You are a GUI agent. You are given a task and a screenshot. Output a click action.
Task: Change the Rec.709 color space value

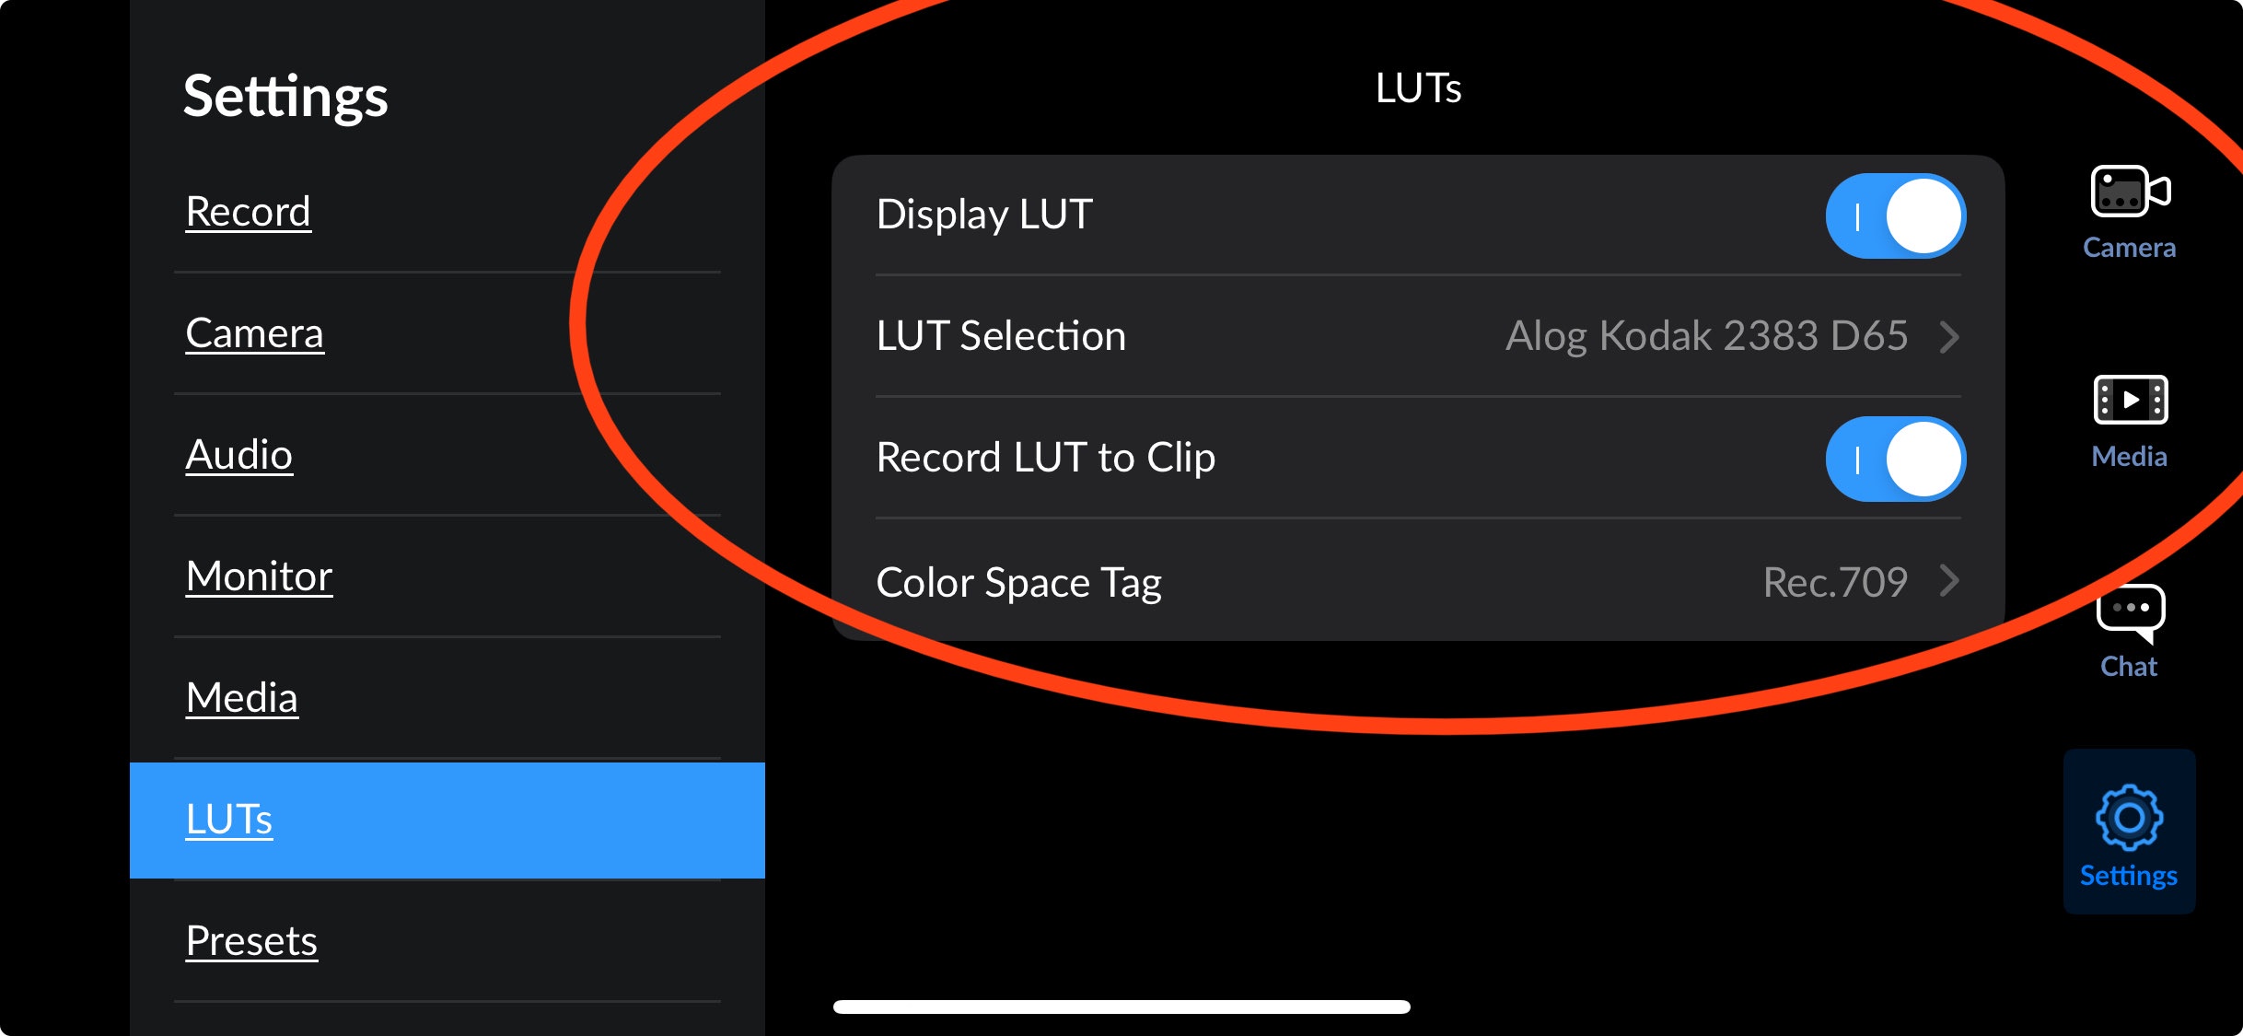click(x=1834, y=582)
